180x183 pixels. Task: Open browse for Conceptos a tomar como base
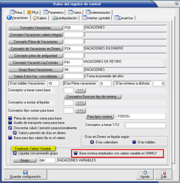coord(80,90)
